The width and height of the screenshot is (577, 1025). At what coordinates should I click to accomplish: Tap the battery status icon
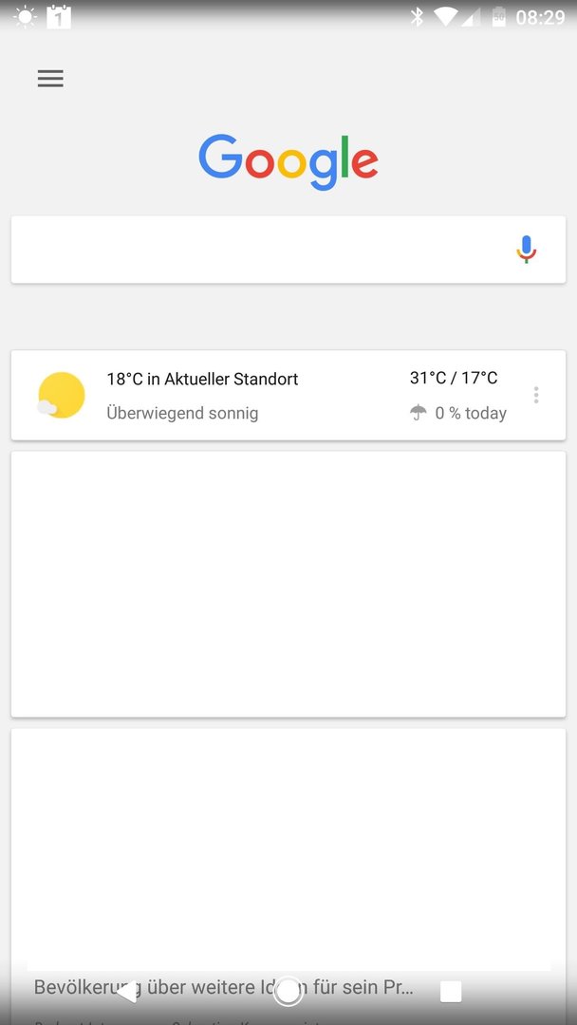point(499,17)
